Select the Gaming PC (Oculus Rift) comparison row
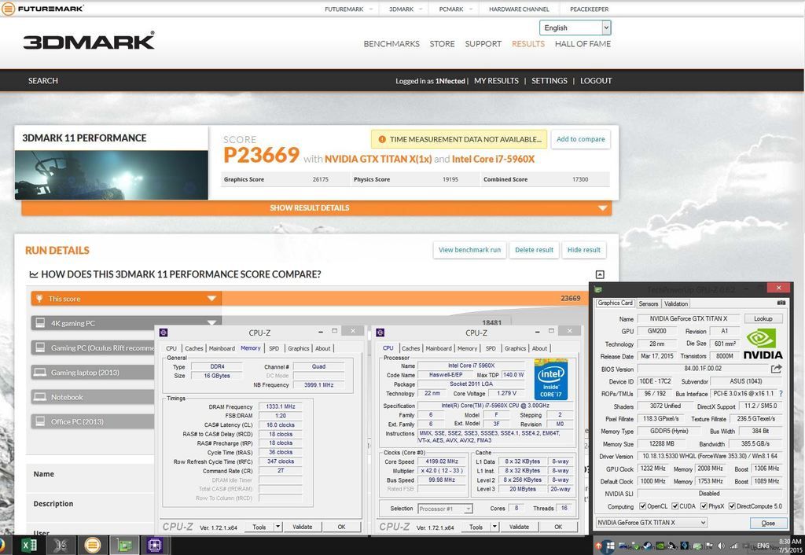 click(x=93, y=347)
